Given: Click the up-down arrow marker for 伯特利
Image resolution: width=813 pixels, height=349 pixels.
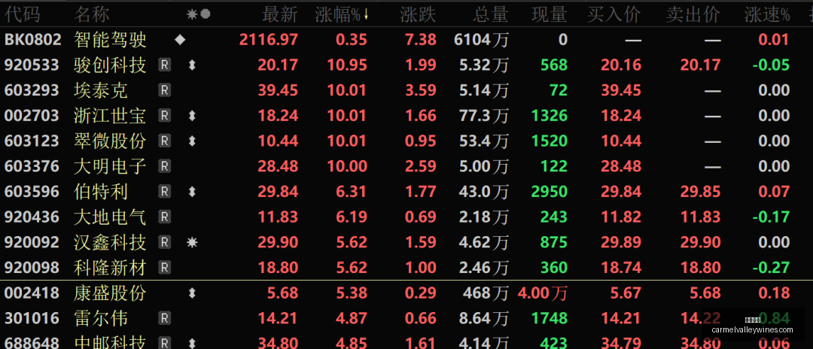Looking at the screenshot, I should (x=192, y=192).
